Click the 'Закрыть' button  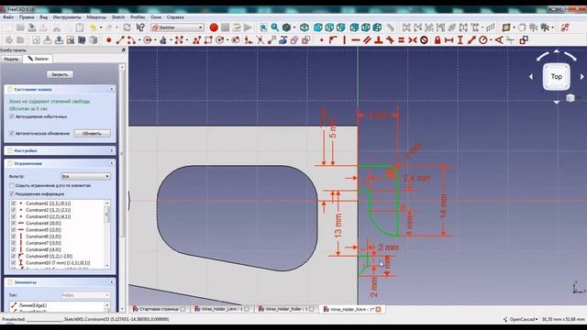(x=60, y=74)
